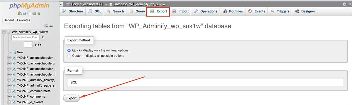Click the New table icon in tree
Screen dimensions: 352x105
[x=14, y=52]
